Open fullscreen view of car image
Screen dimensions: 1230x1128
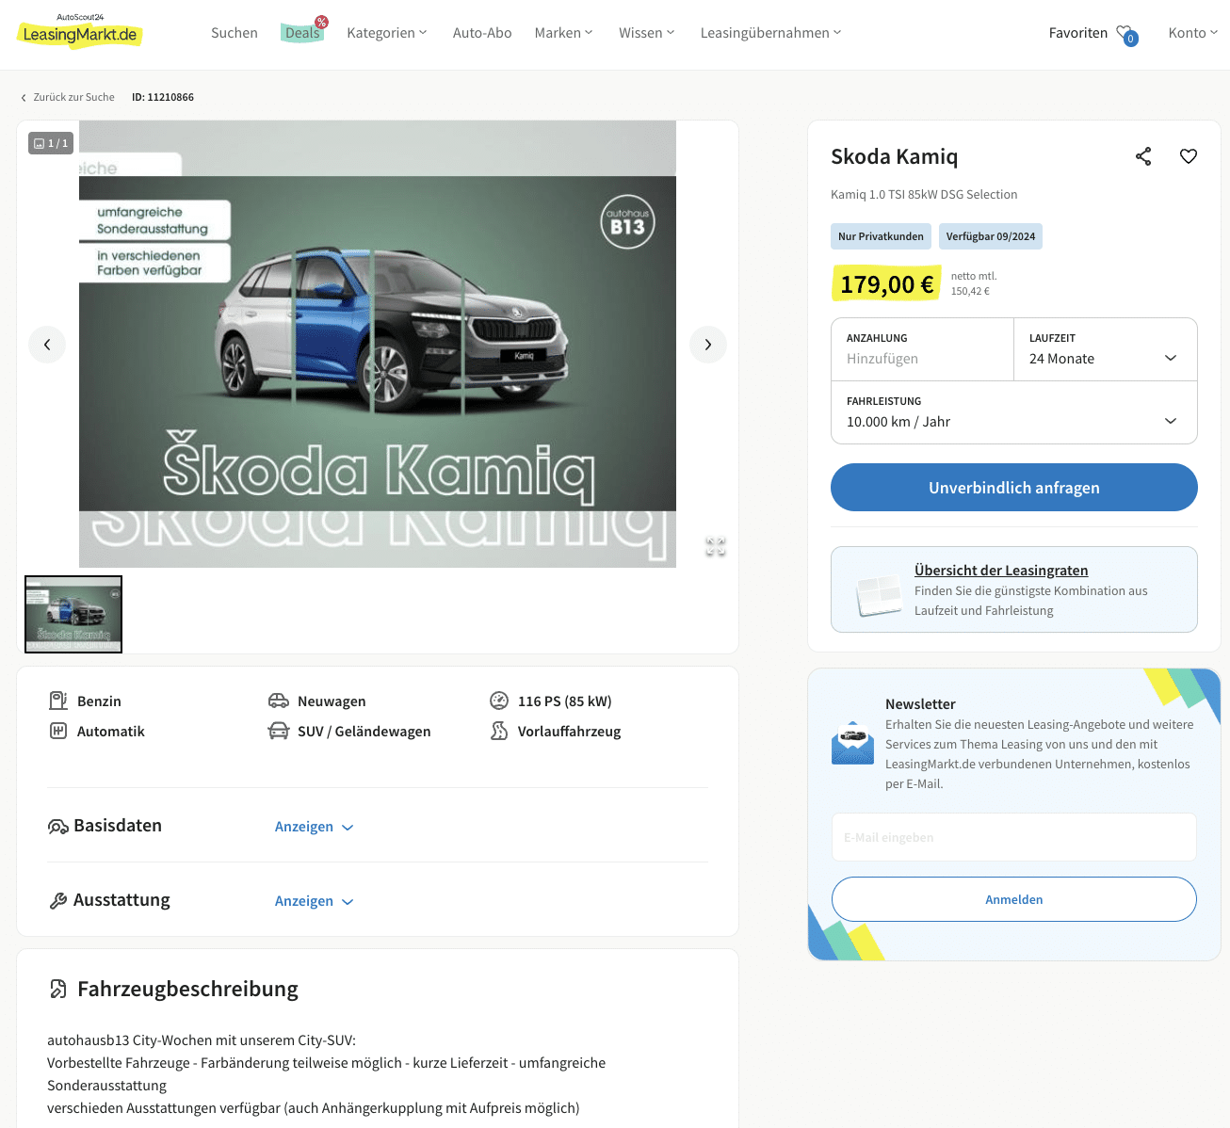716,546
